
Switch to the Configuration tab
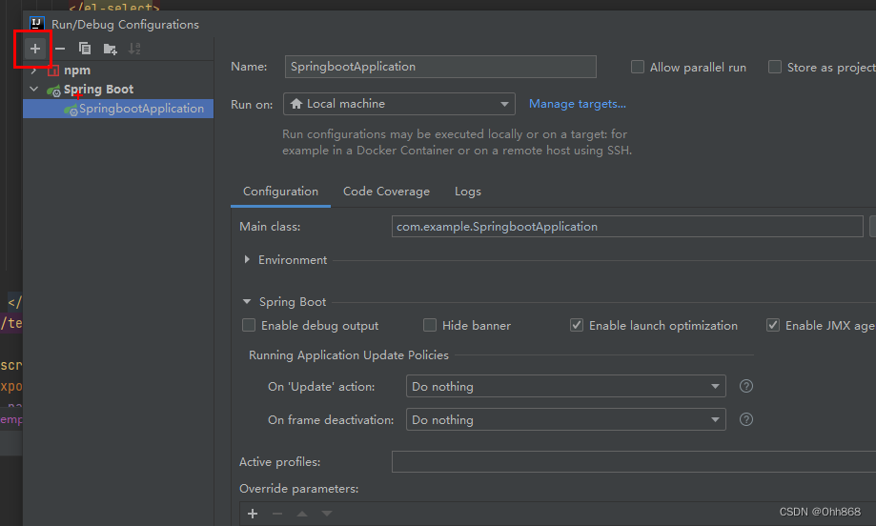(280, 192)
